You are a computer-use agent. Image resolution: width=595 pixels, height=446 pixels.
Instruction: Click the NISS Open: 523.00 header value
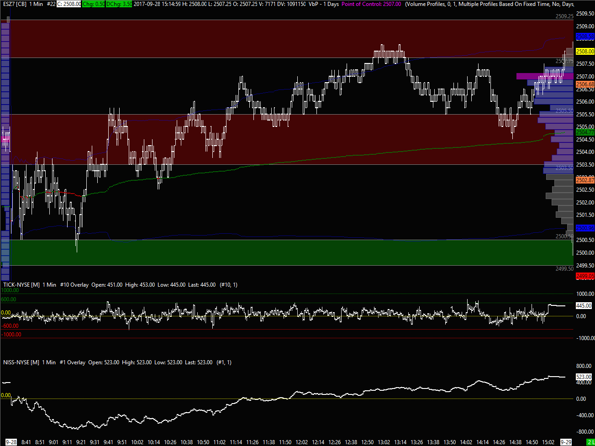[104, 362]
